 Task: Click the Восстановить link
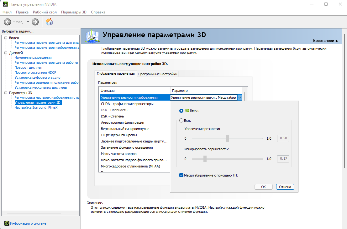325,41
